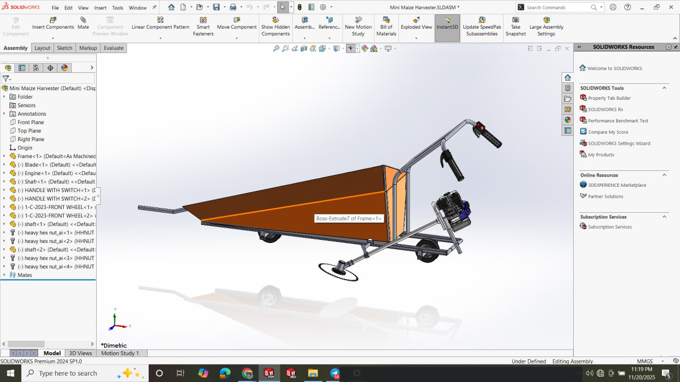Image resolution: width=680 pixels, height=382 pixels.
Task: Pin the SOLIDWORKS Resources task pane
Action: pyautogui.click(x=676, y=47)
